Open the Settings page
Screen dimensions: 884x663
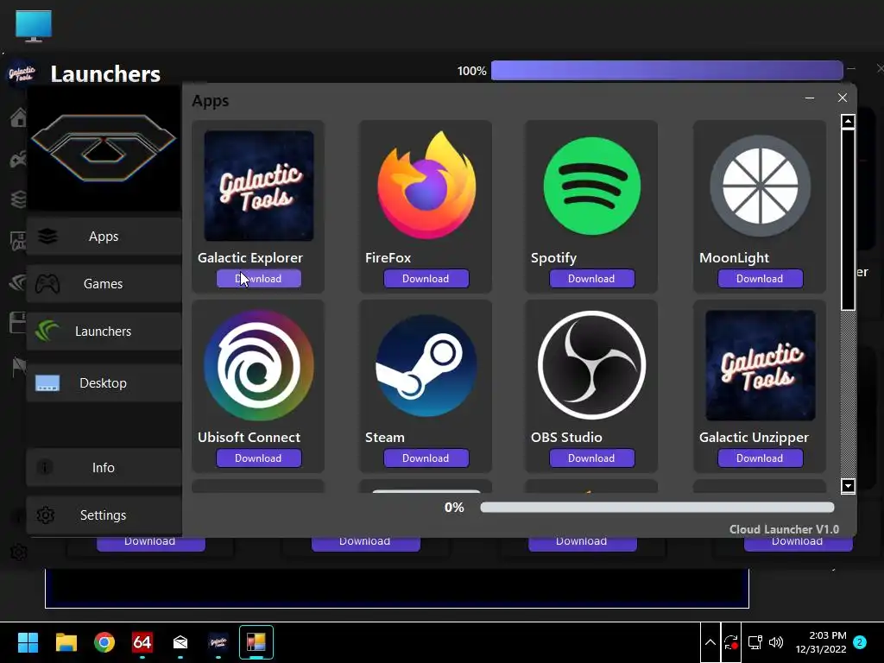tap(104, 515)
